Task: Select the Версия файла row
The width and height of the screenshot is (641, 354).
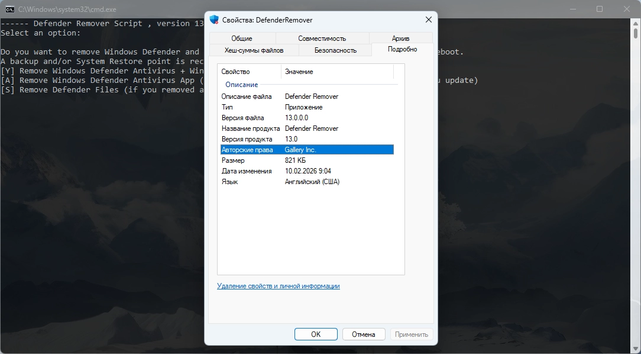Action: tap(307, 118)
